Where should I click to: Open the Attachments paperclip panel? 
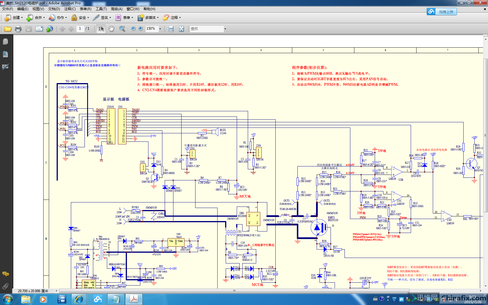click(6, 286)
